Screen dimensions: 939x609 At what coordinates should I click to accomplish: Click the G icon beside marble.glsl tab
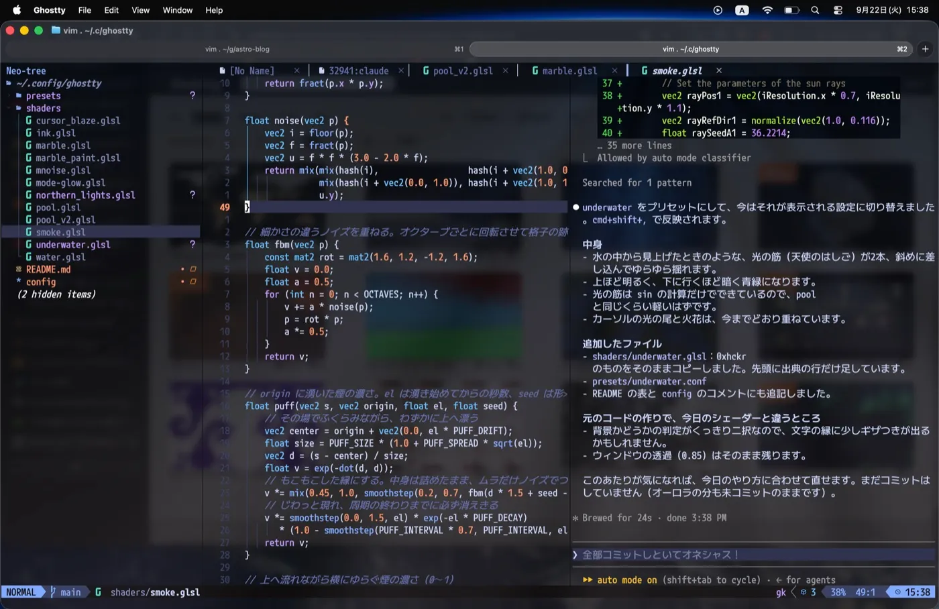pos(535,70)
